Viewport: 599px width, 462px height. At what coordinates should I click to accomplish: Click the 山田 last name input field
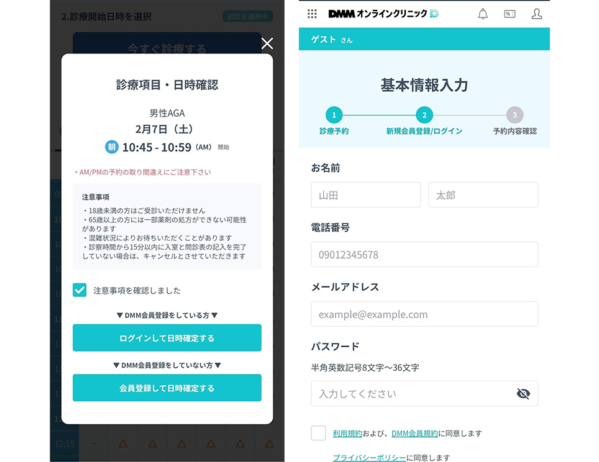click(365, 195)
